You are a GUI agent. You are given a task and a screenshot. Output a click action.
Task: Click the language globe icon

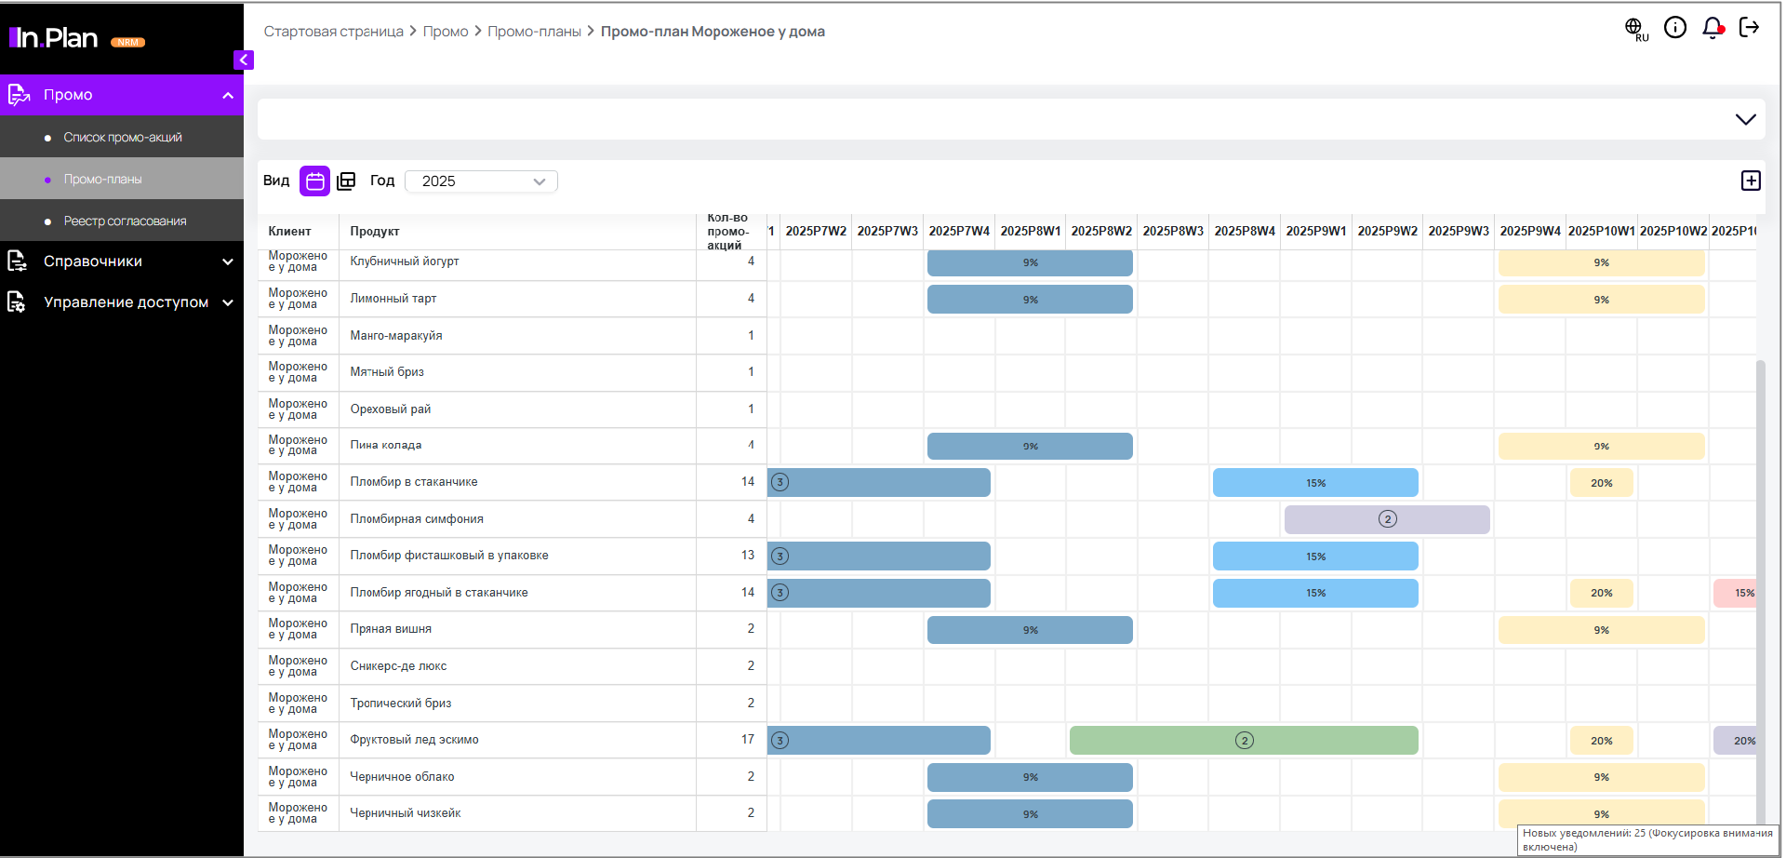click(x=1634, y=28)
